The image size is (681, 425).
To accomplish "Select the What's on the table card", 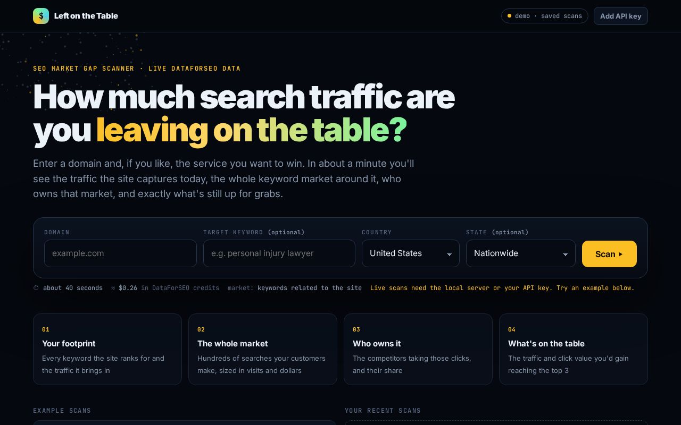I will [x=574, y=349].
